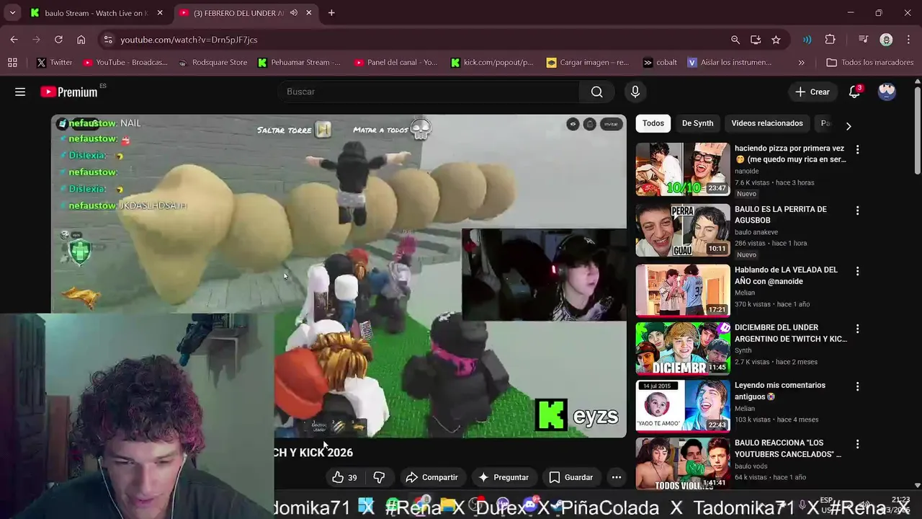Image resolution: width=922 pixels, height=519 pixels.
Task: Open the YouTube guide hamburger menu
Action: 20,92
